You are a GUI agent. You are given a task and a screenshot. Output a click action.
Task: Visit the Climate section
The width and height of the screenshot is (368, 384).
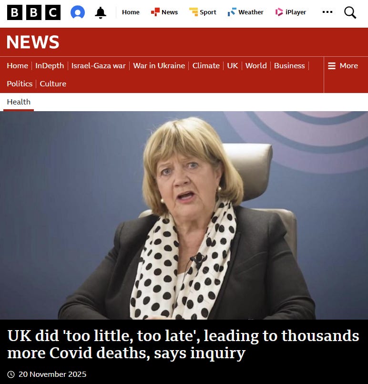[206, 66]
